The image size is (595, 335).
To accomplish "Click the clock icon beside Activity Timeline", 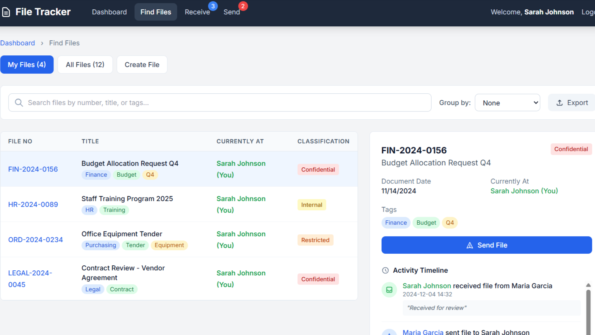I will click(384, 270).
